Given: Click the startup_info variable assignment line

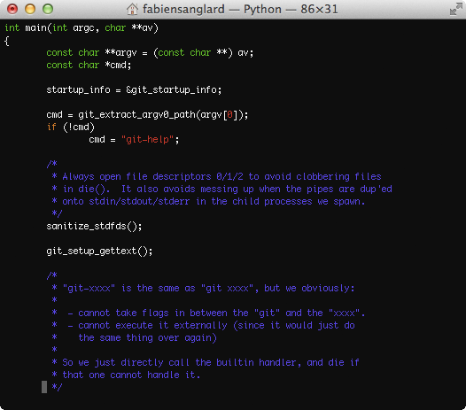Looking at the screenshot, I should click(134, 89).
